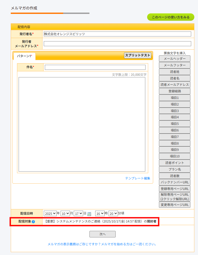Insert the 解除専用ページURL placeholder

(x=175, y=196)
